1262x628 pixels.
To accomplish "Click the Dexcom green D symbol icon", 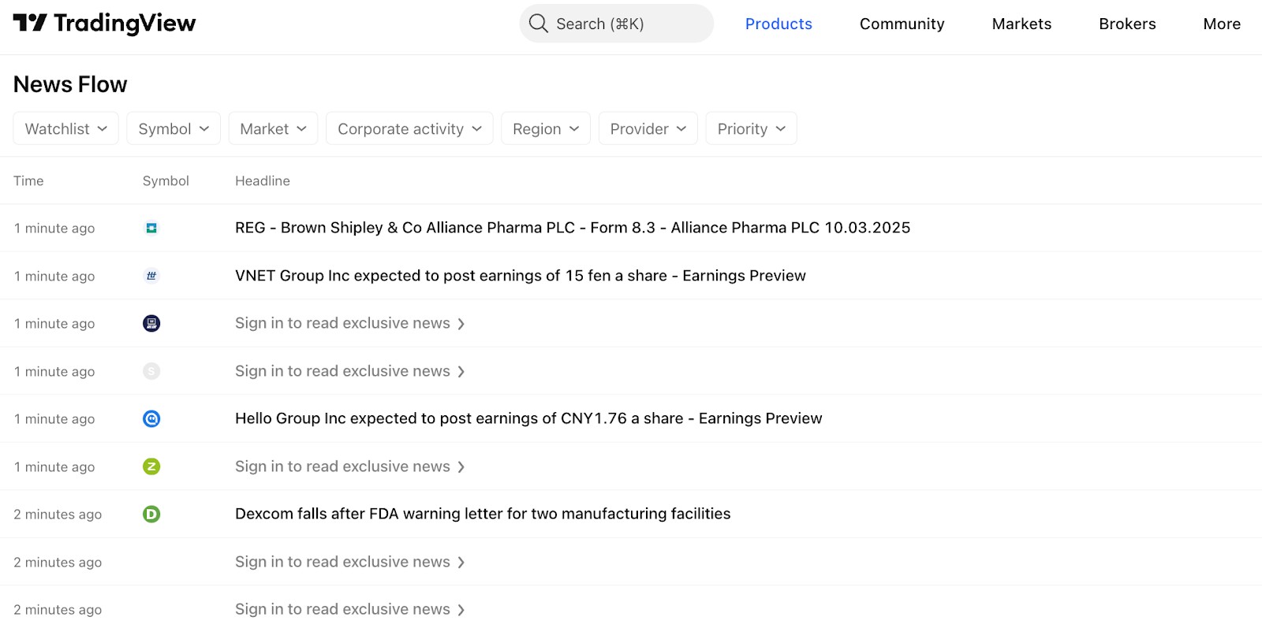I will pyautogui.click(x=151, y=514).
